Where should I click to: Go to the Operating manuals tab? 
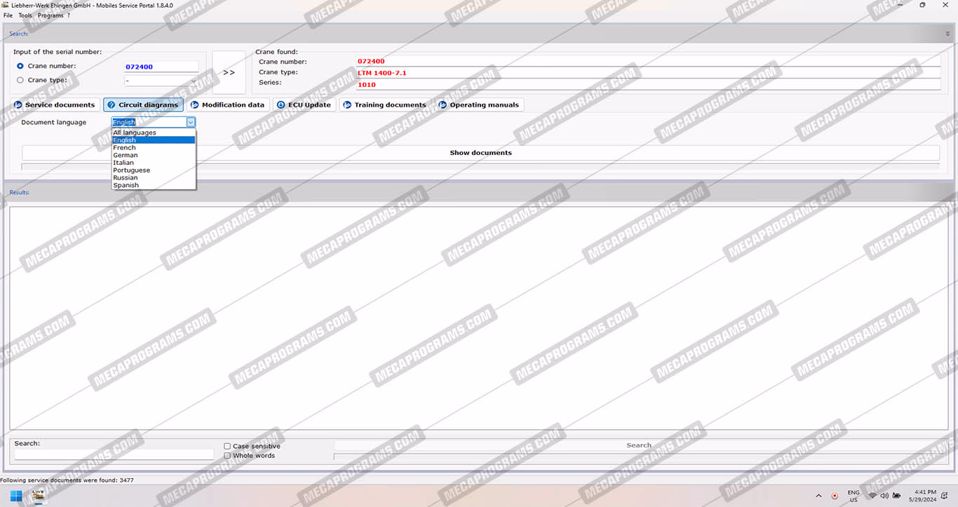coord(479,105)
